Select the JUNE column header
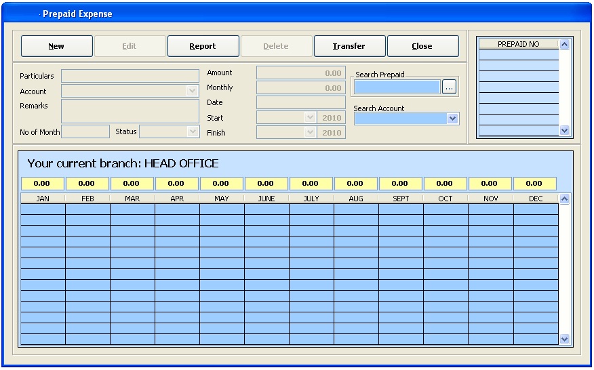The height and width of the screenshot is (370, 594). pos(266,199)
